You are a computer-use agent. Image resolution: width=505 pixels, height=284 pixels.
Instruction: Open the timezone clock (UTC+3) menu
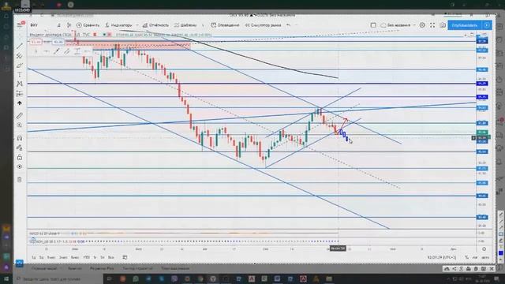point(442,257)
